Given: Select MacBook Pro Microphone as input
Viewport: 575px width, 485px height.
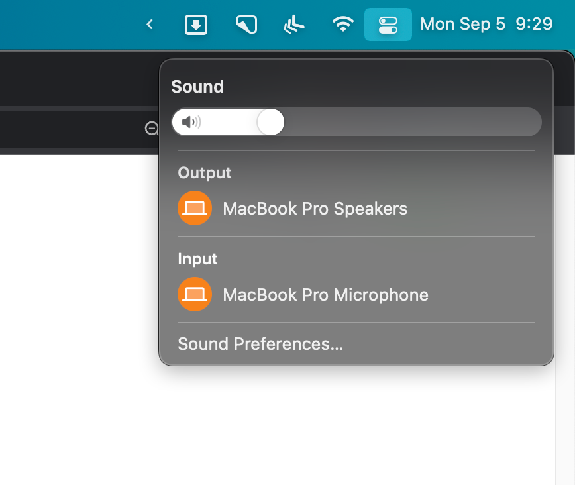Looking at the screenshot, I should pyautogui.click(x=356, y=294).
